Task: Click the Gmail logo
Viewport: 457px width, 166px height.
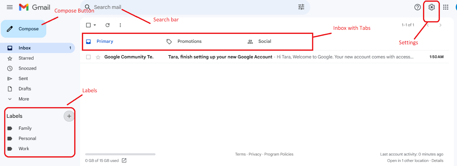Action: tap(35, 7)
